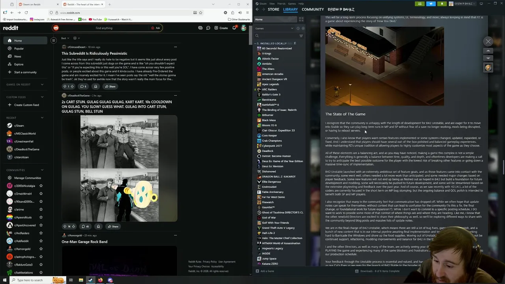Viewport: 505px width, 284px height.
Task: Favorite r/2000sNostalgia with star
Action: coord(41,186)
